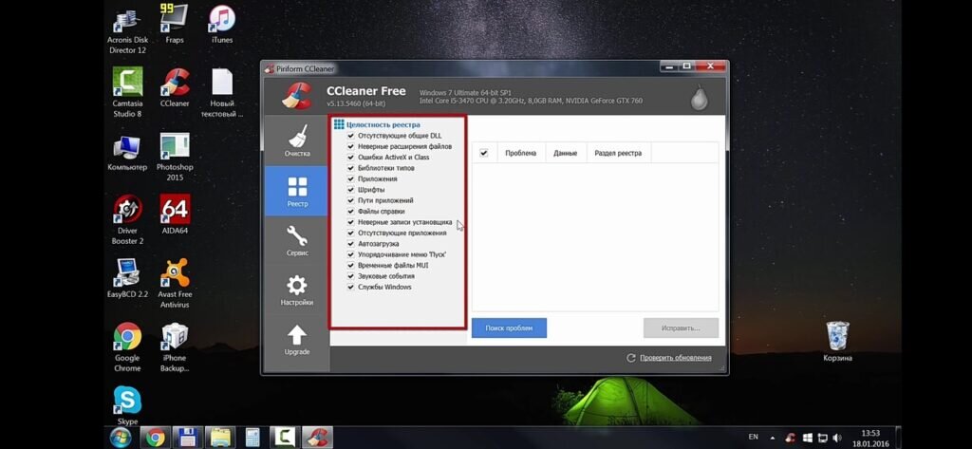Uncheck Упорядочивание меню 'Пуск'

(351, 254)
